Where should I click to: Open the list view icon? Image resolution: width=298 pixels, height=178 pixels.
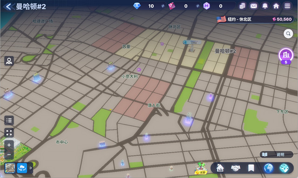9,120
